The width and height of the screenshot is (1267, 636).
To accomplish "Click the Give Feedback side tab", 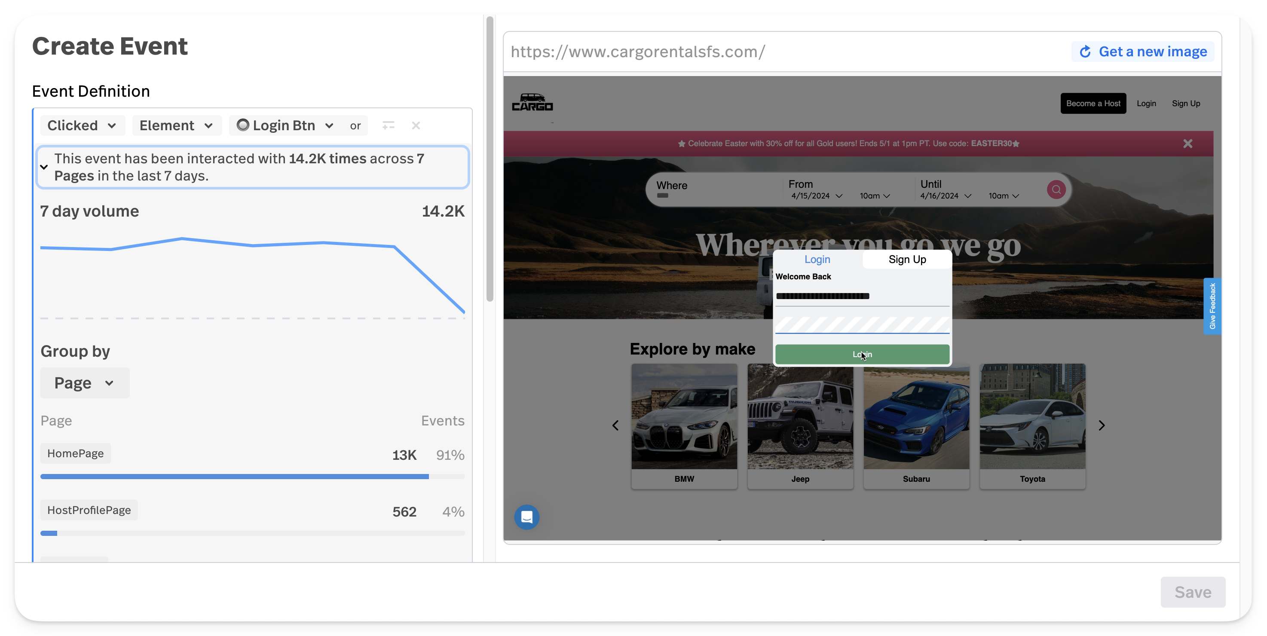I will pos(1212,306).
